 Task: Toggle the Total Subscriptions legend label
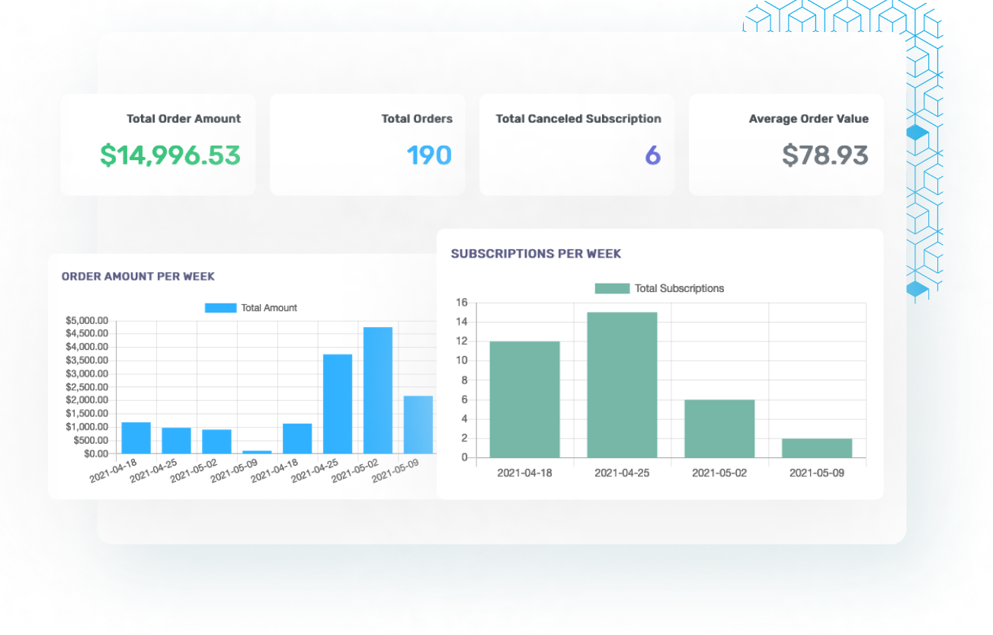click(x=679, y=288)
